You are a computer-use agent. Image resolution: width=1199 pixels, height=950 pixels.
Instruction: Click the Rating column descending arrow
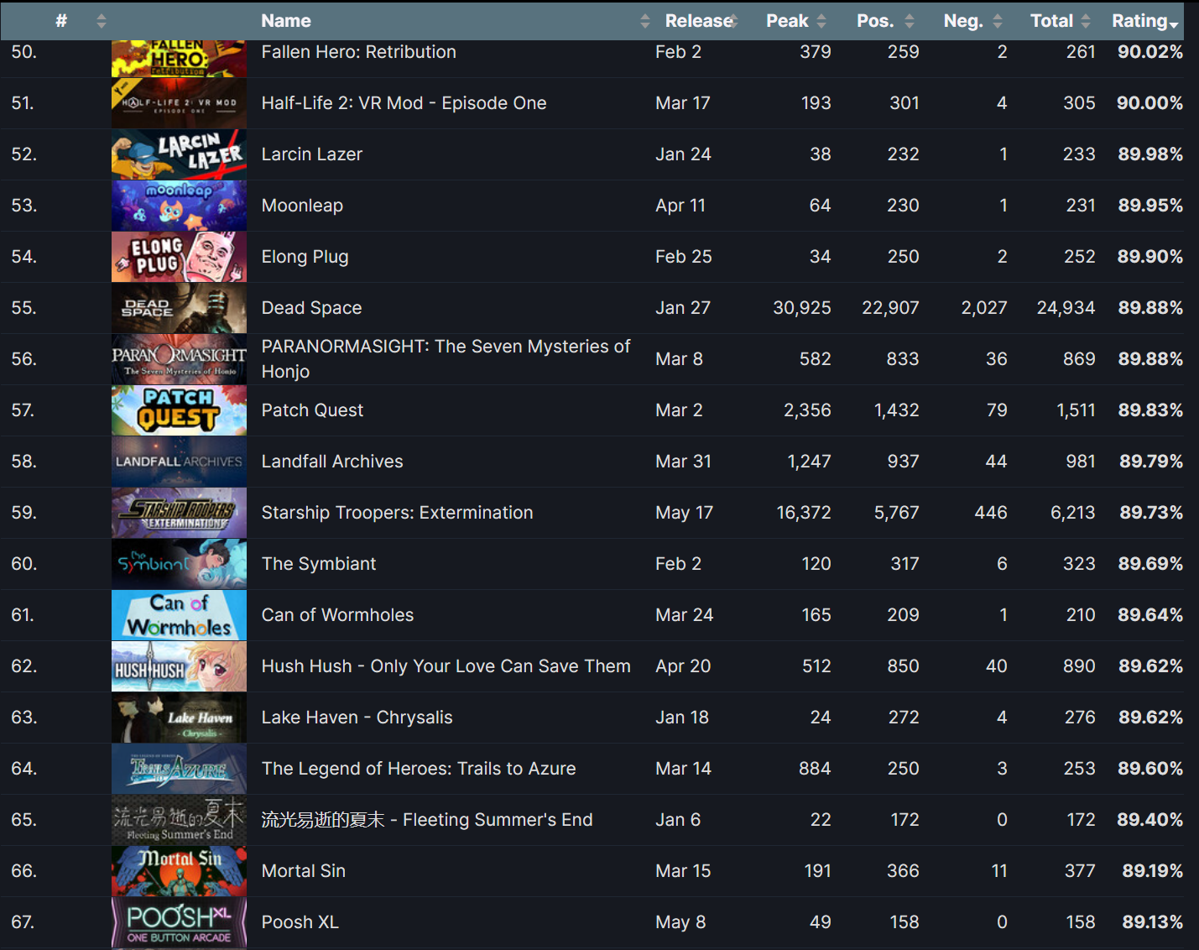point(1174,25)
